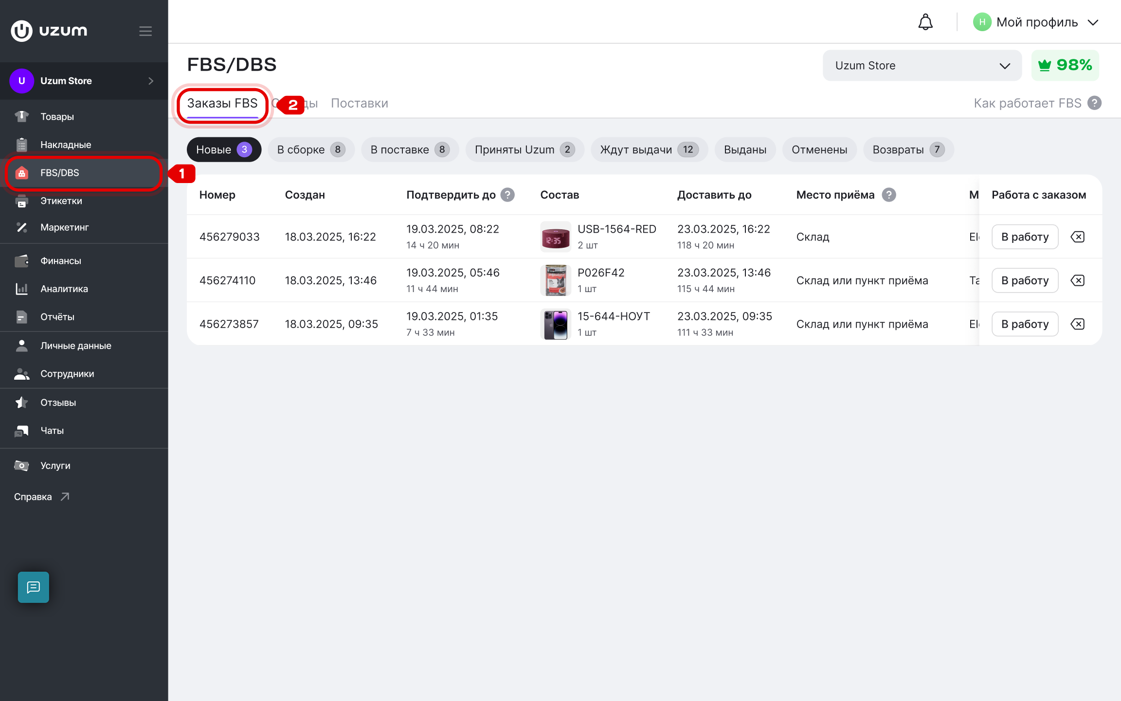Cancel order 456273857 with the delete icon
This screenshot has width=1121, height=701.
tap(1078, 324)
